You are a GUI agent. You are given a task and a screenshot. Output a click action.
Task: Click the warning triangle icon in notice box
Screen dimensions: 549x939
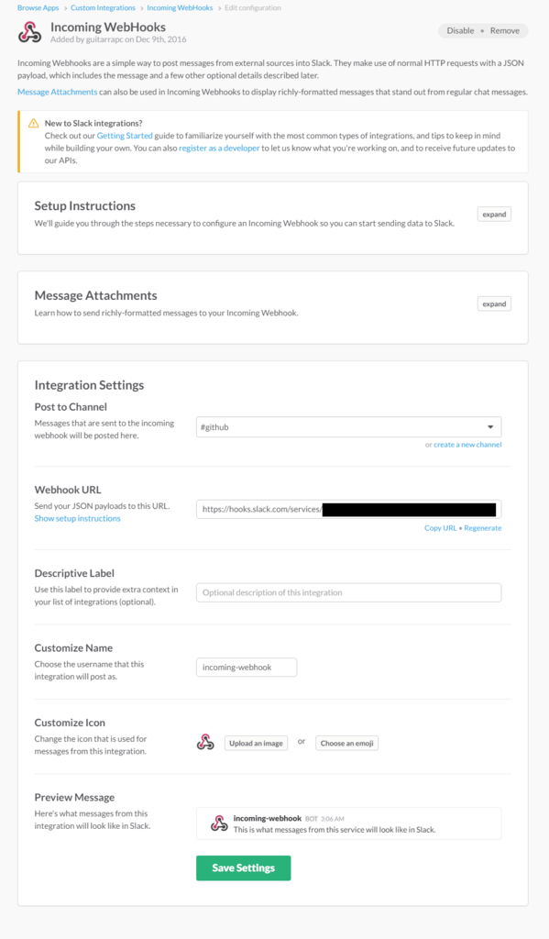coord(34,124)
